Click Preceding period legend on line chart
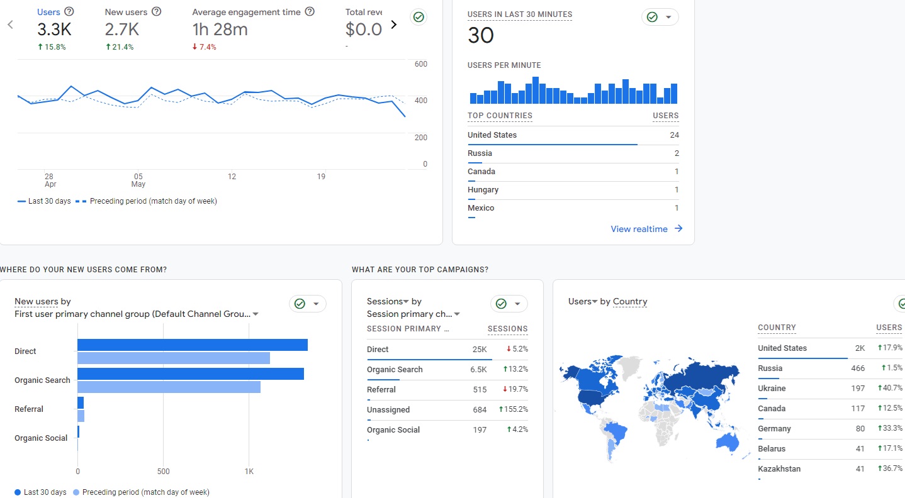This screenshot has width=905, height=498. click(146, 201)
